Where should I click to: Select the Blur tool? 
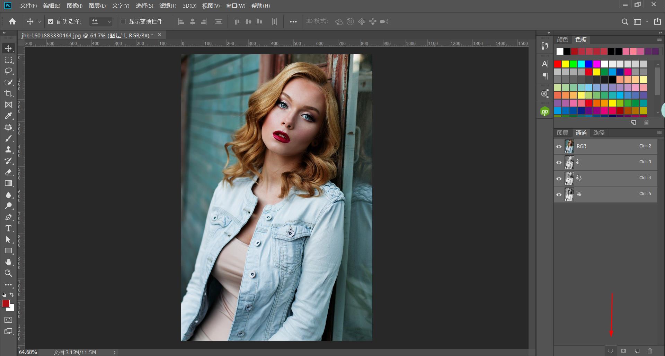pyautogui.click(x=8, y=195)
